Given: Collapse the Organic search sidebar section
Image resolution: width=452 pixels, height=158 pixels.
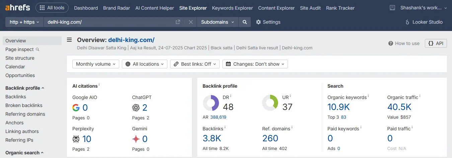Looking at the screenshot, I should coord(24,153).
